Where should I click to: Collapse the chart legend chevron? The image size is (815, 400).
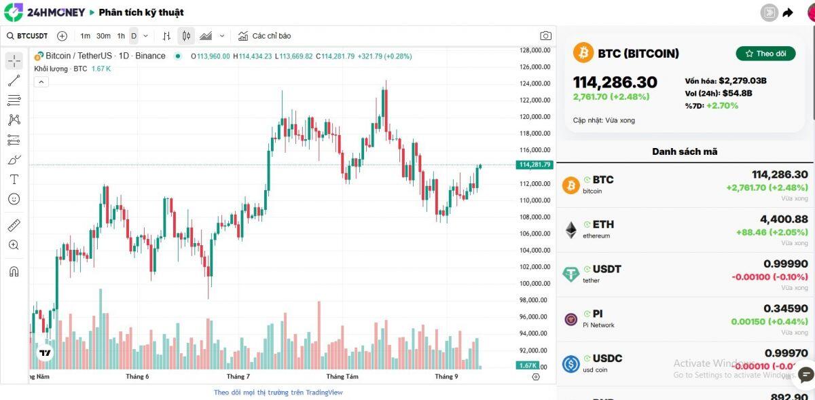pos(41,81)
